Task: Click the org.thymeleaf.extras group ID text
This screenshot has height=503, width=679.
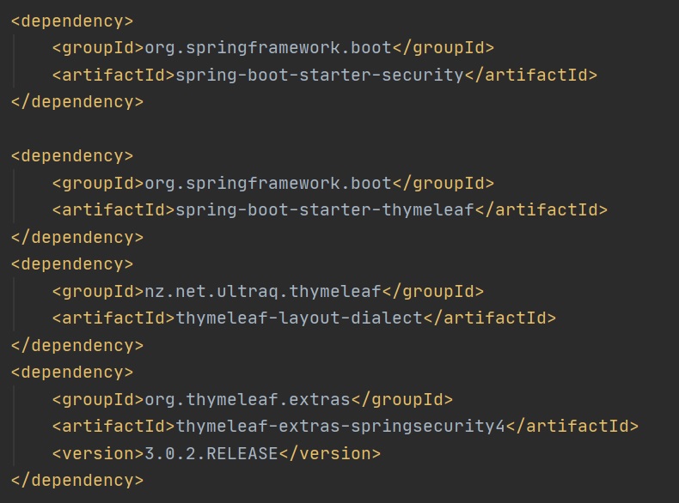Action: [x=248, y=399]
